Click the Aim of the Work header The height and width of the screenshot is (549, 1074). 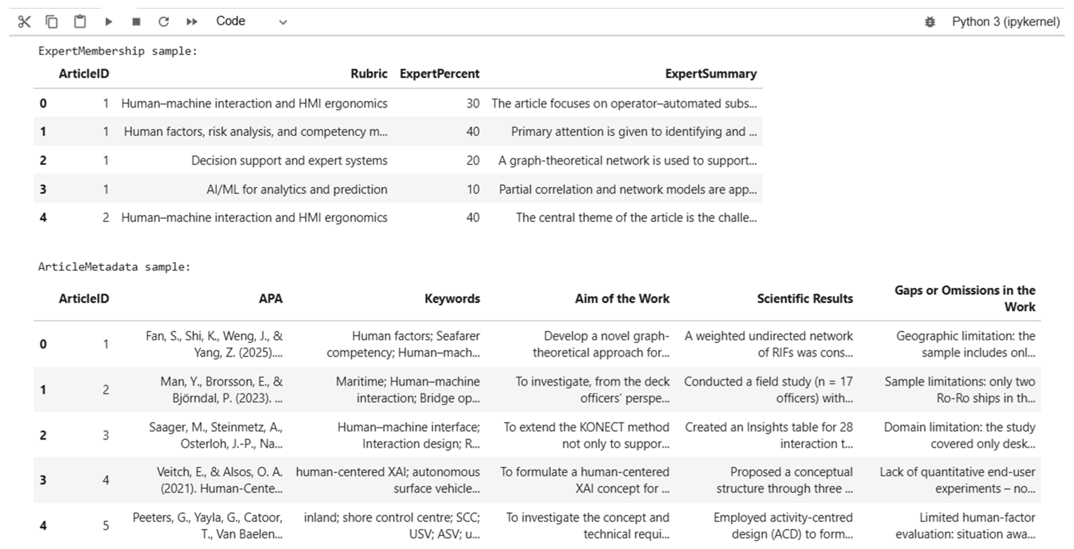[x=622, y=299]
